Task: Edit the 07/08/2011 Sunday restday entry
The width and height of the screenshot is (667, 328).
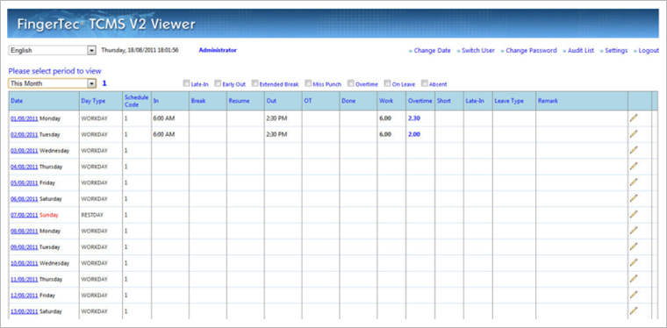Action: coord(634,215)
